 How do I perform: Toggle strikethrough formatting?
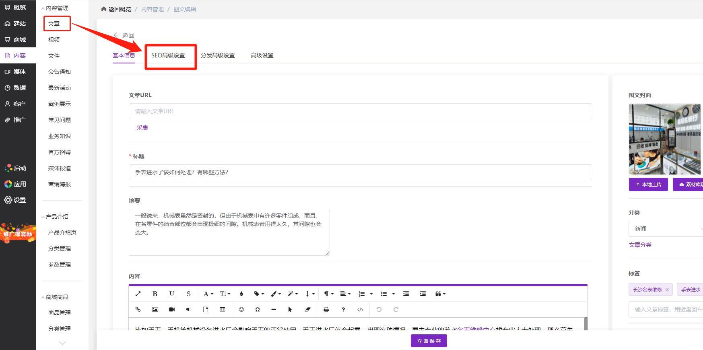(x=189, y=294)
